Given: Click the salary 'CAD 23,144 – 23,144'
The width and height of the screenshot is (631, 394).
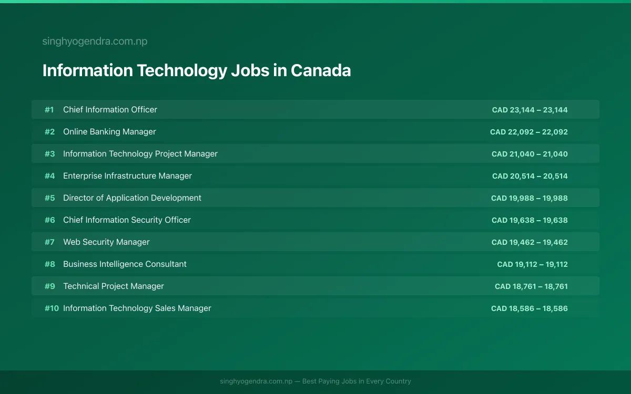Looking at the screenshot, I should coord(530,110).
